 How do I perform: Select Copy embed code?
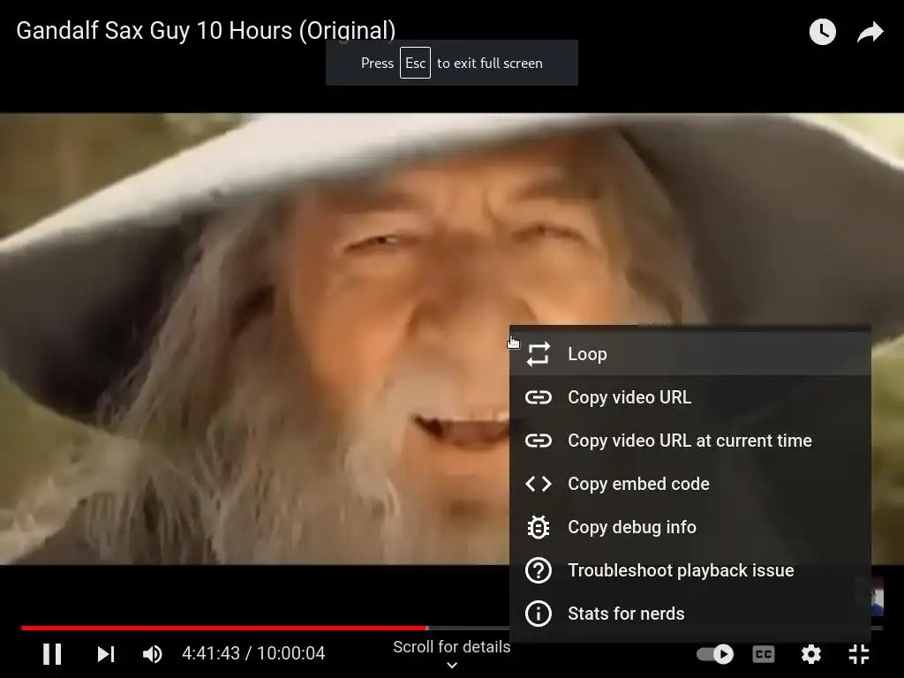690,484
